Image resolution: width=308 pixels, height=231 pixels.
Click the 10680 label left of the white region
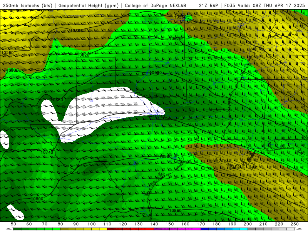pos(57,100)
